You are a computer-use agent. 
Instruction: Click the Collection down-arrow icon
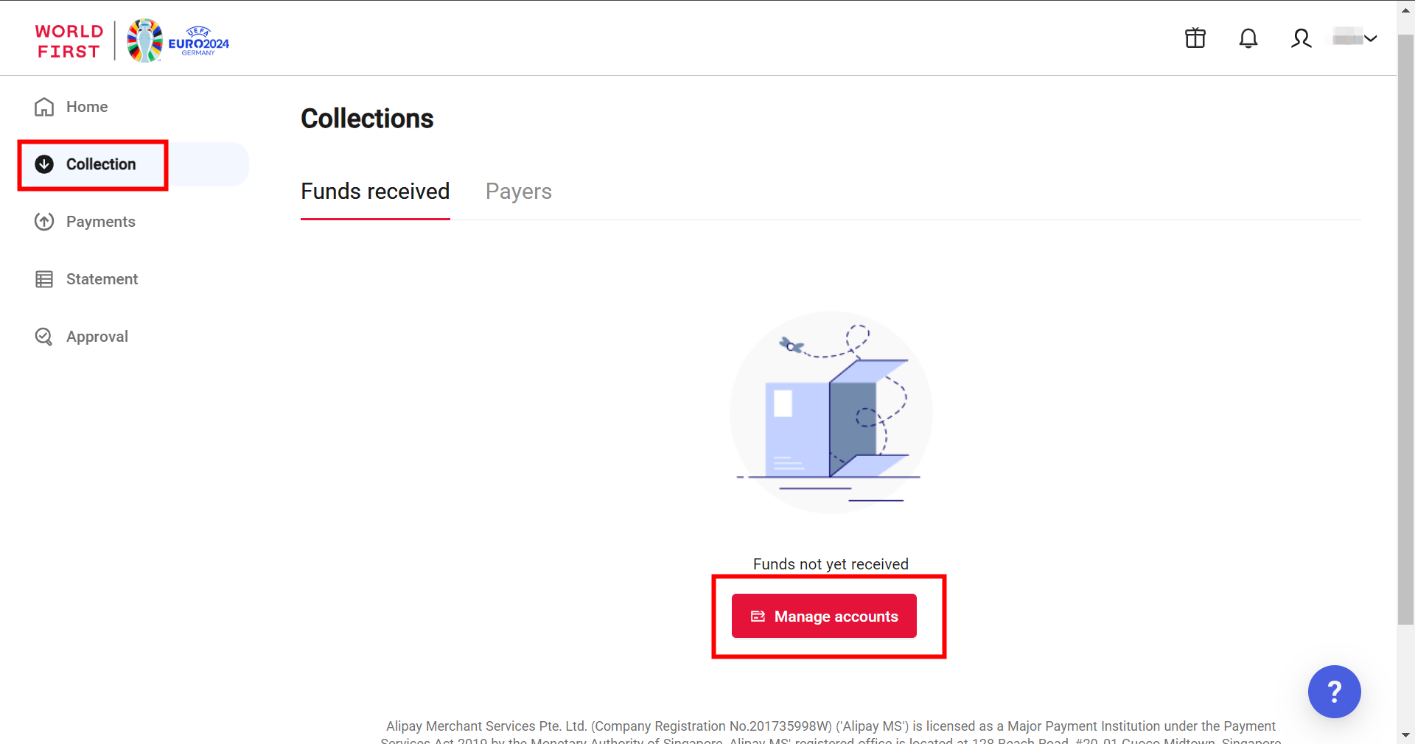coord(44,164)
